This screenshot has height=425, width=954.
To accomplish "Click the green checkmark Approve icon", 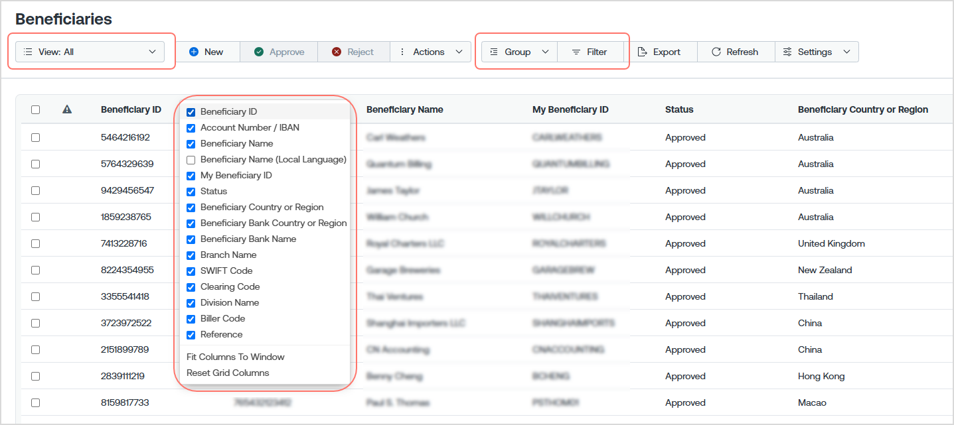I will pyautogui.click(x=259, y=52).
